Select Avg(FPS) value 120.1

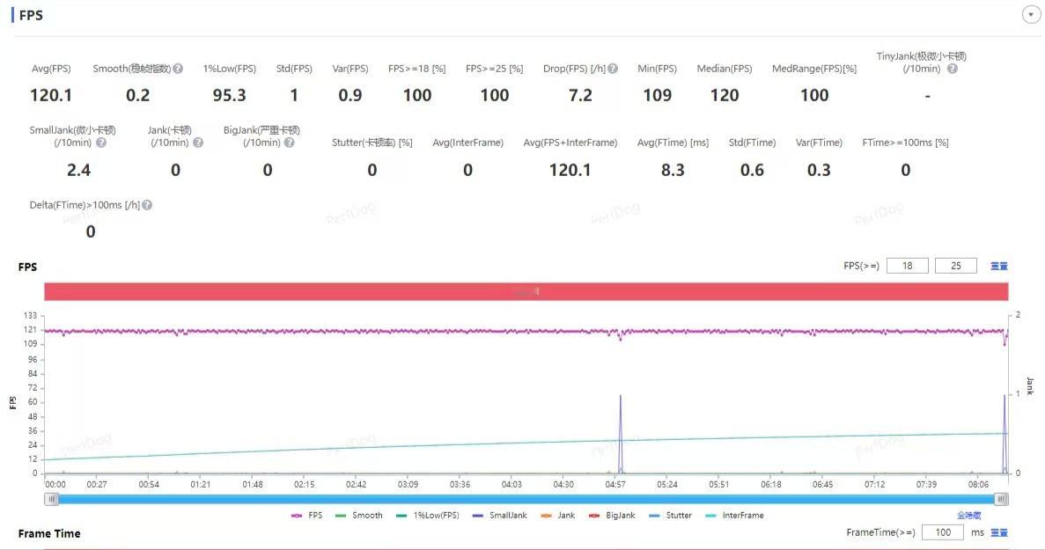pyautogui.click(x=51, y=95)
